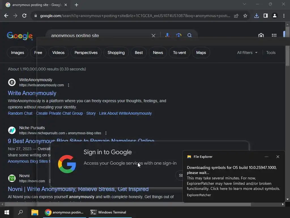Screen dimensions: 290x218
Task: Click the WriteAnonymously site favicon
Action: [x=12, y=82]
